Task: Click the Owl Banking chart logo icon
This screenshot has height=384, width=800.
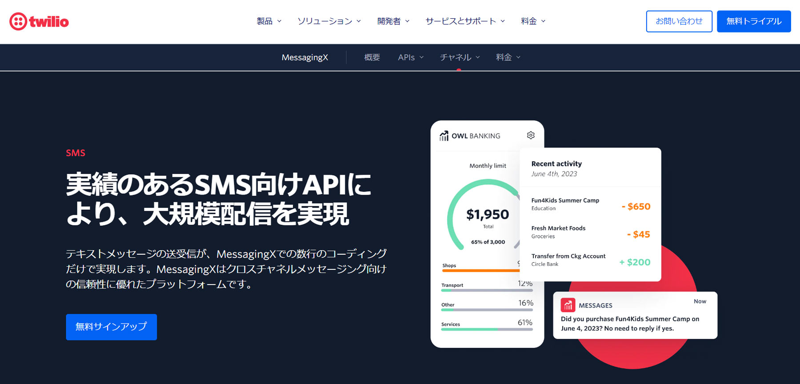Action: 444,136
